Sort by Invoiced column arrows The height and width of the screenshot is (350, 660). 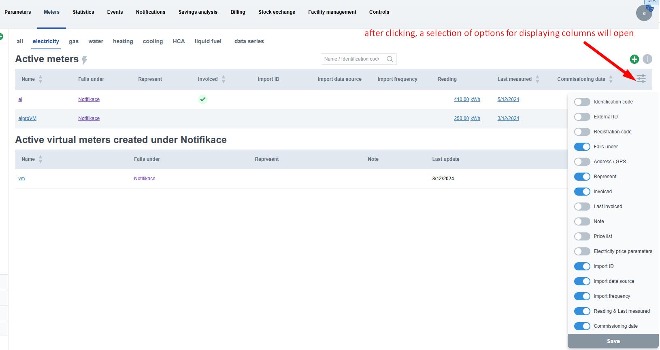tap(224, 79)
